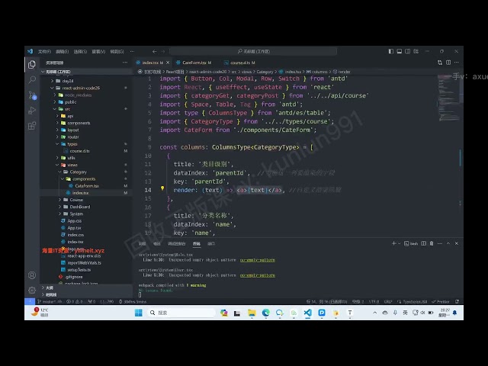Toggle primary side bar layout icon
Viewport: 488px width, 366px height.
391,51
